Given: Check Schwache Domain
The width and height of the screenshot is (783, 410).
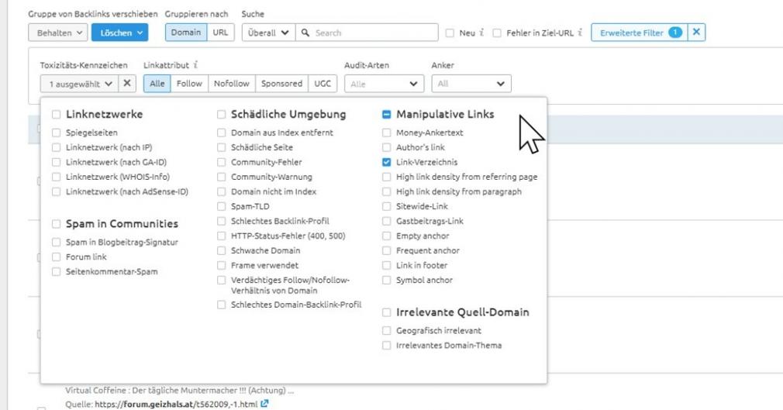Looking at the screenshot, I should click(x=221, y=250).
